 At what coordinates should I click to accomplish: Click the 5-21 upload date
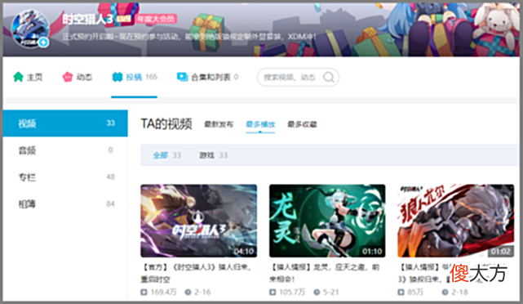click(x=331, y=292)
